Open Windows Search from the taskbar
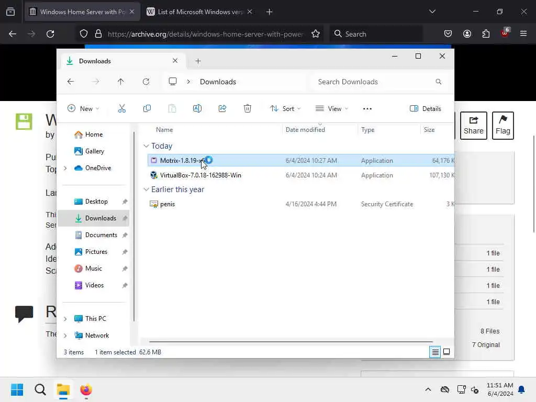536x402 pixels. (x=40, y=389)
